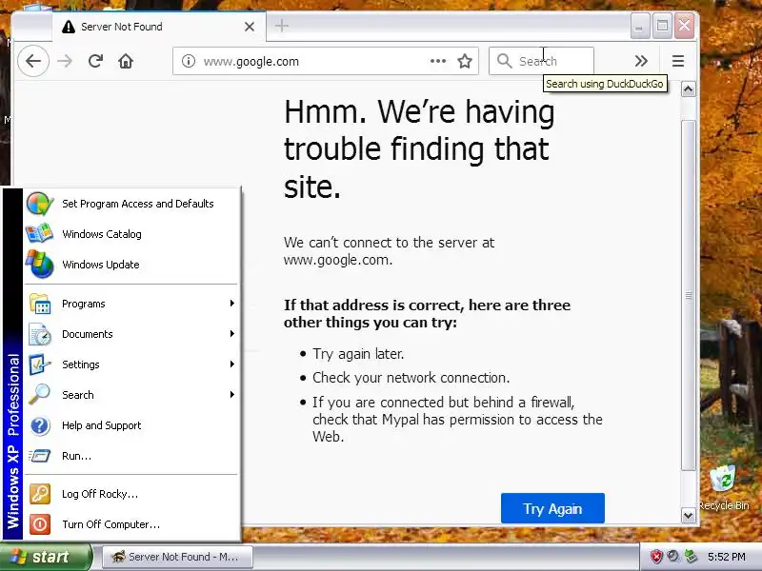The width and height of the screenshot is (762, 571).
Task: Click the Settings icon in Start menu
Action: click(x=40, y=364)
